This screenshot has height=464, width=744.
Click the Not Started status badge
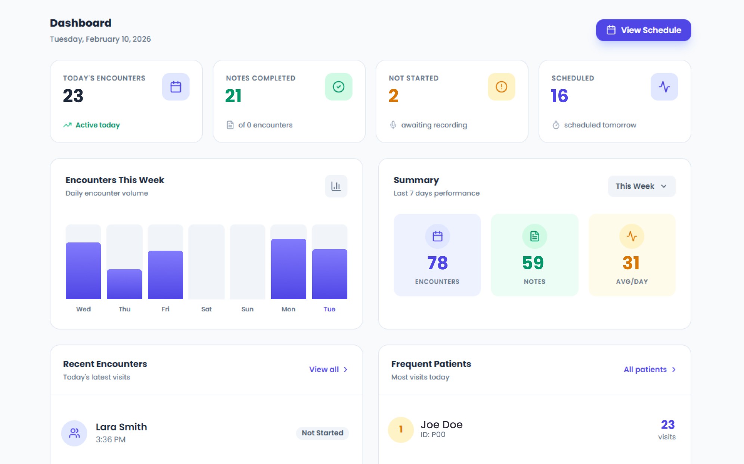(322, 433)
